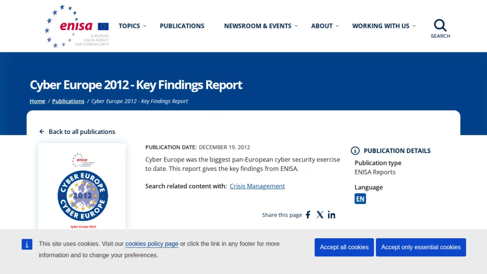Screen dimensions: 487x274
Task: Select Newsroom & Events in navigation
Action: tap(258, 26)
